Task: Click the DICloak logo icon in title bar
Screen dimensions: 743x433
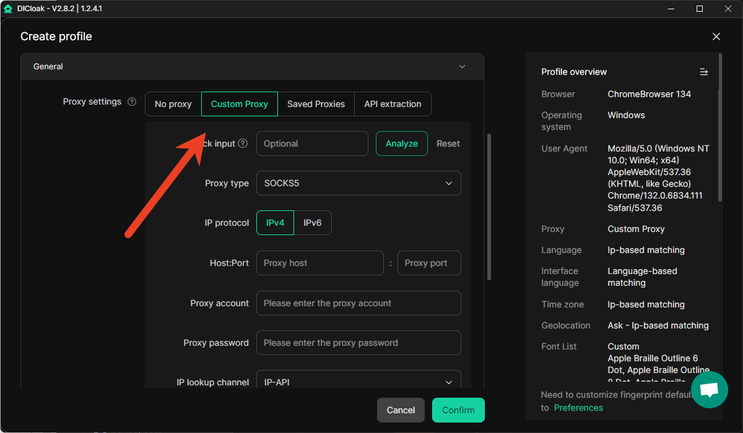Action: pyautogui.click(x=8, y=9)
